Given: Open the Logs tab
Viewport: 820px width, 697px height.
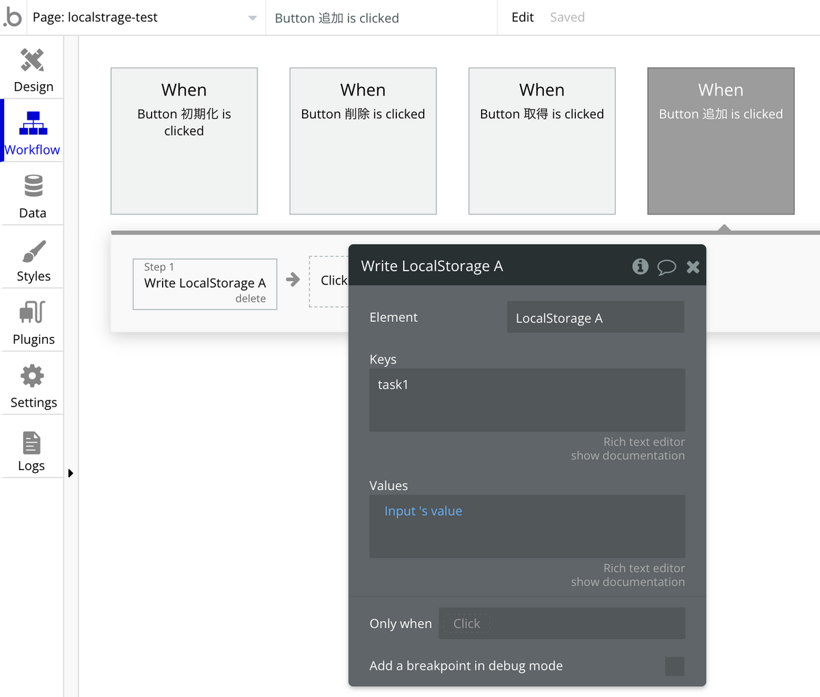Looking at the screenshot, I should pos(31,450).
